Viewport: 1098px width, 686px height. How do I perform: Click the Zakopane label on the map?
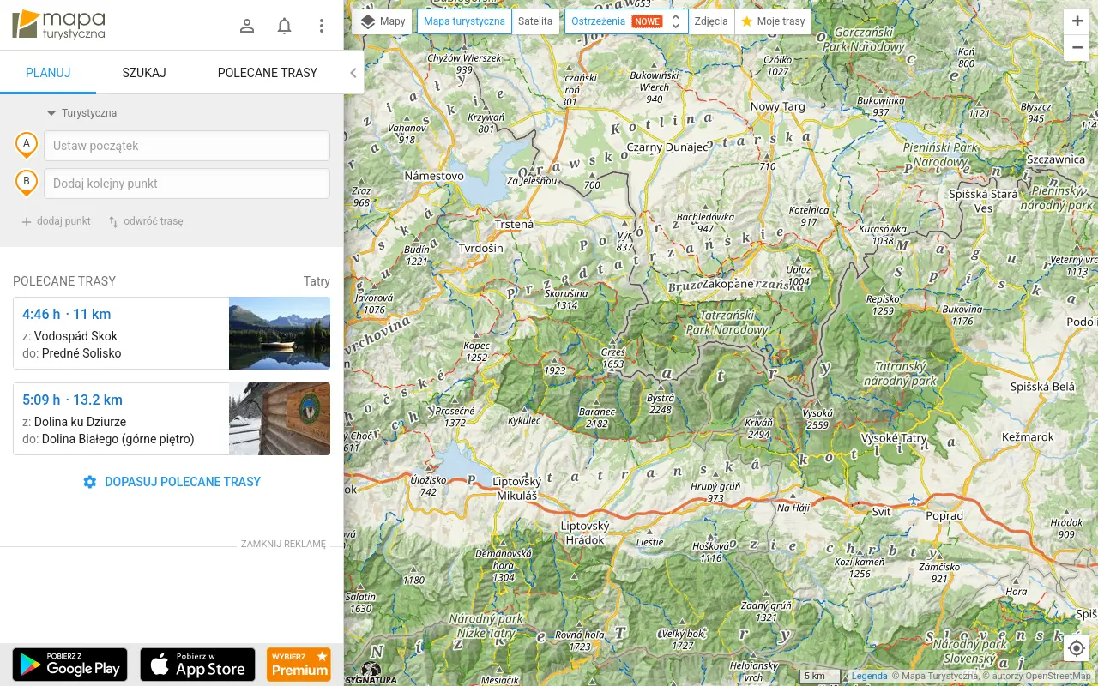(x=727, y=284)
